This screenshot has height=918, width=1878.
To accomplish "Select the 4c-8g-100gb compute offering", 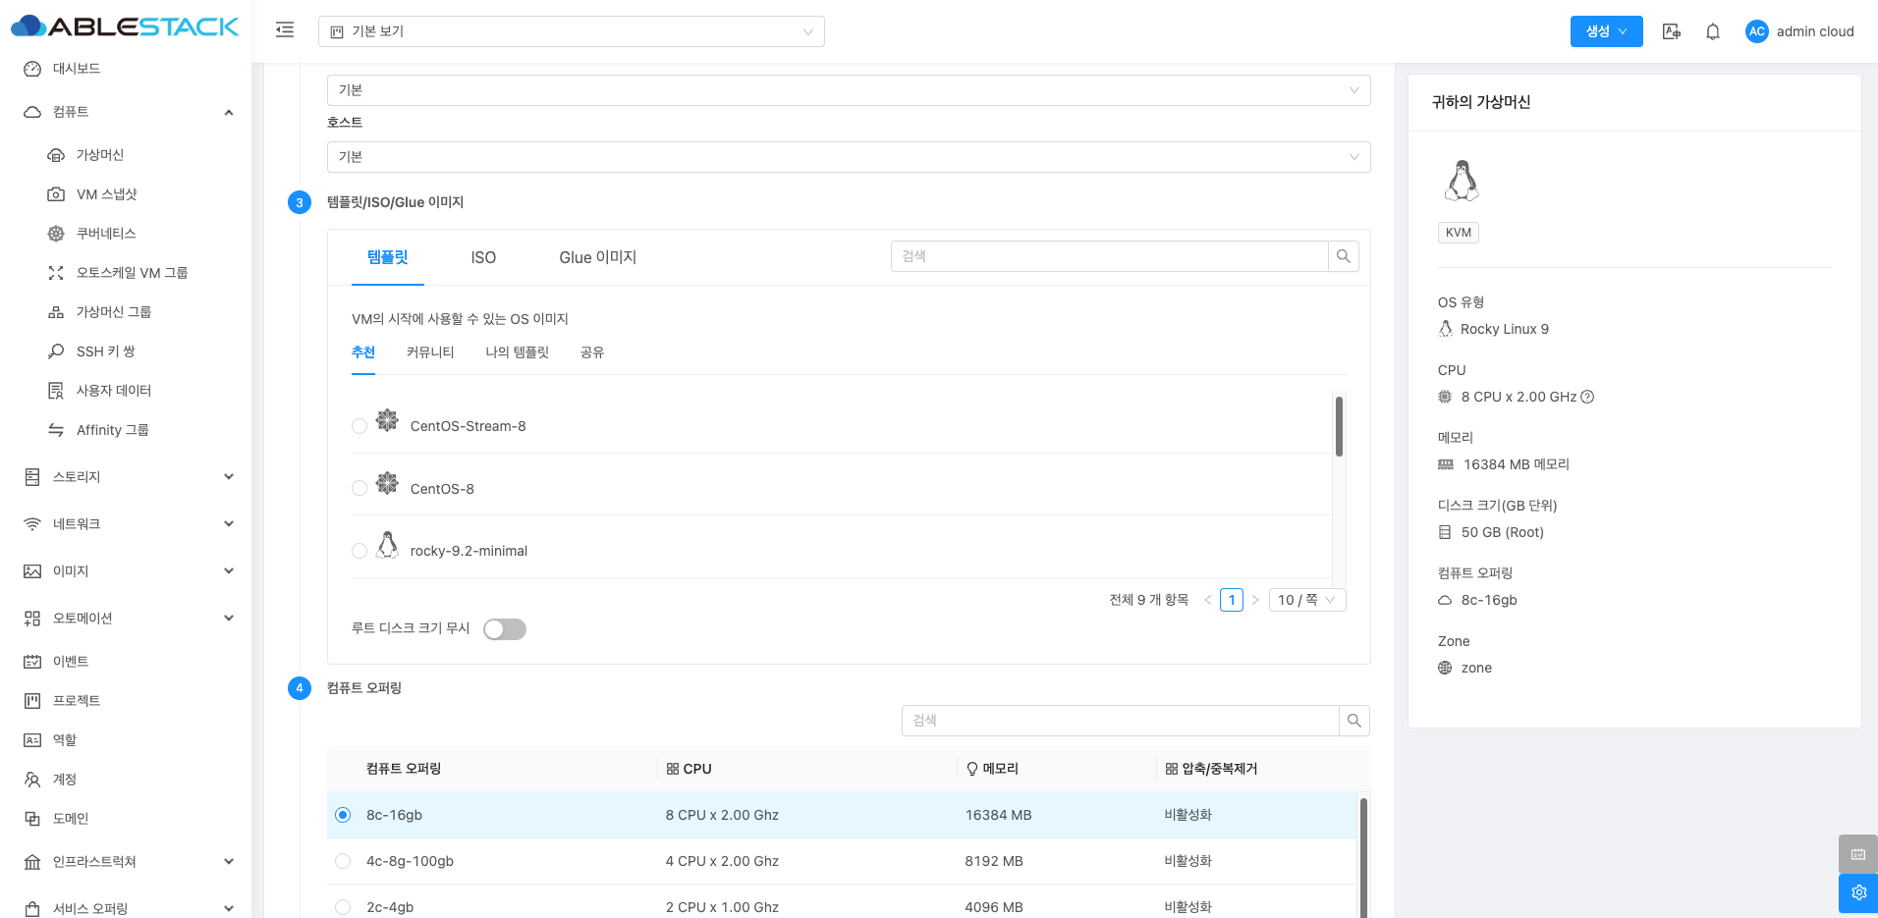I will [x=343, y=861].
